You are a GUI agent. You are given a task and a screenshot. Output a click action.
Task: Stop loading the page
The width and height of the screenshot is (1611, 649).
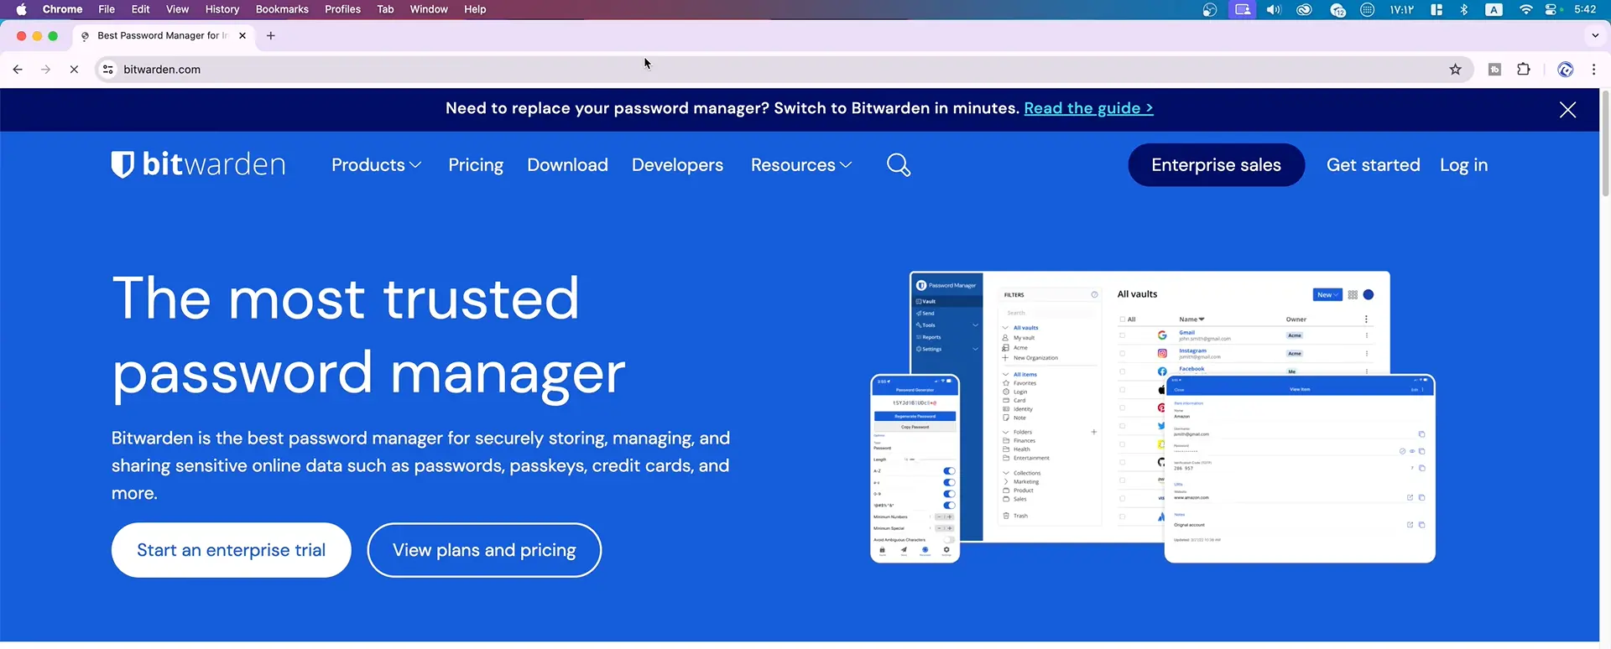tap(74, 70)
